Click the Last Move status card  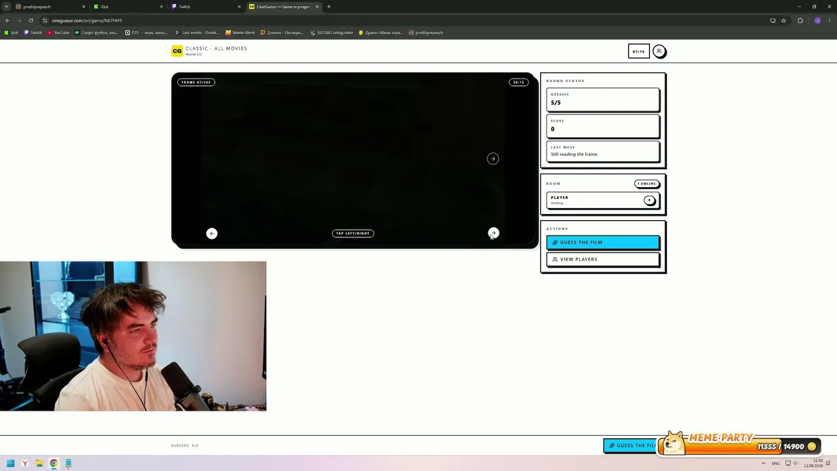click(603, 152)
